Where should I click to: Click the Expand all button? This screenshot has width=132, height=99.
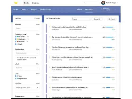point(97,19)
